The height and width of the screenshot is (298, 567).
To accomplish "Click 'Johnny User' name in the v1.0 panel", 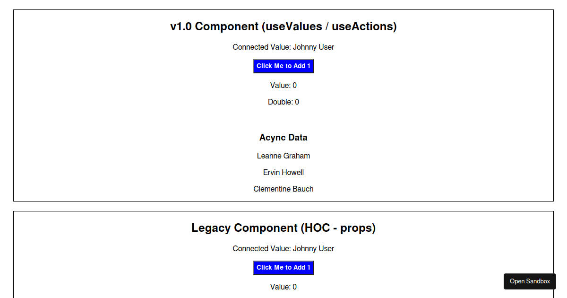I will [x=313, y=47].
